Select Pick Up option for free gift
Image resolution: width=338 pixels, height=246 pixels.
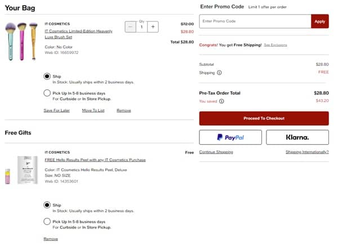click(47, 222)
